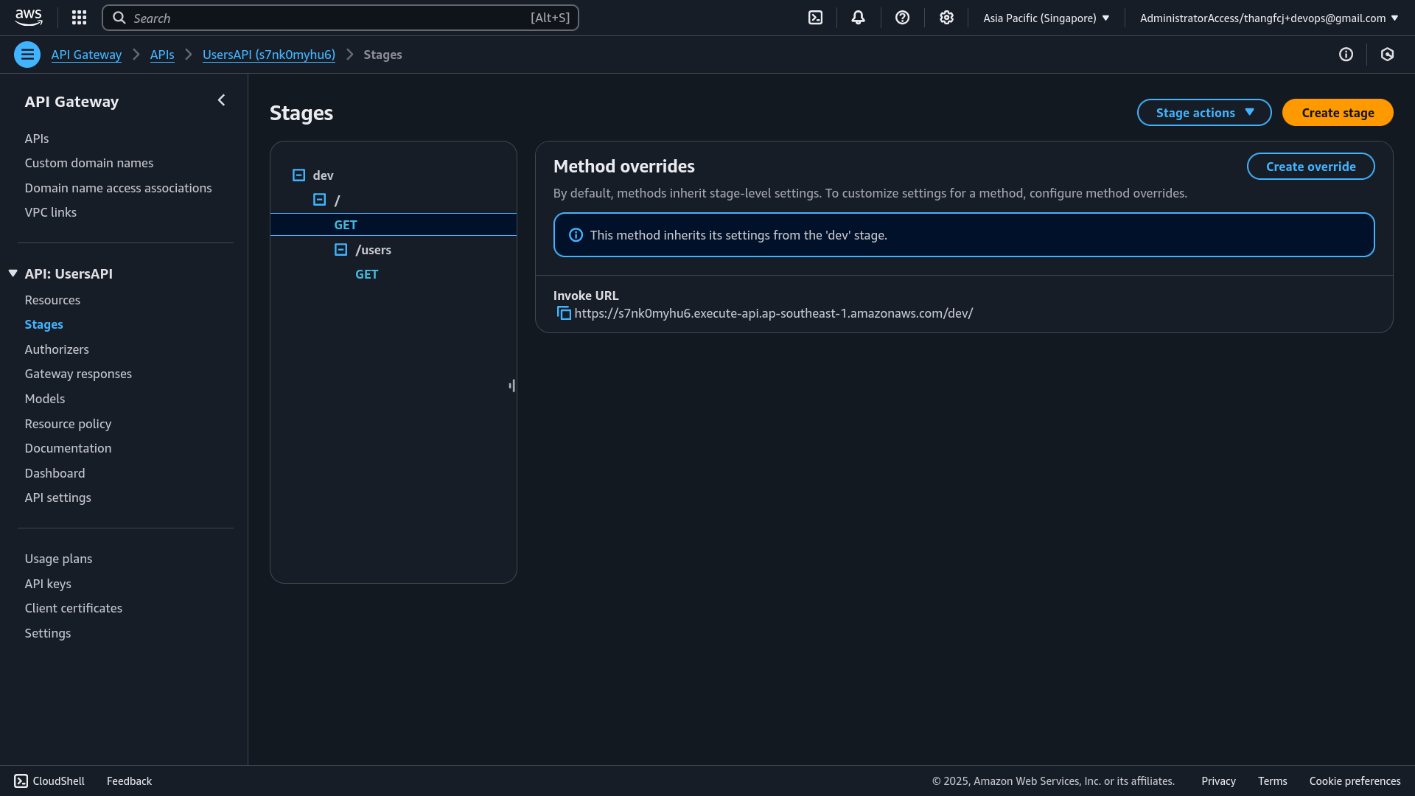Click Create stage button
This screenshot has height=796, width=1415.
click(x=1338, y=113)
